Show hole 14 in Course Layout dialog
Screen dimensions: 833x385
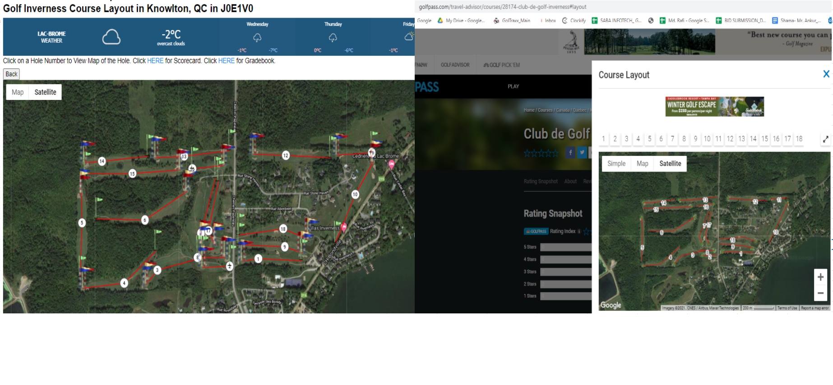[753, 139]
